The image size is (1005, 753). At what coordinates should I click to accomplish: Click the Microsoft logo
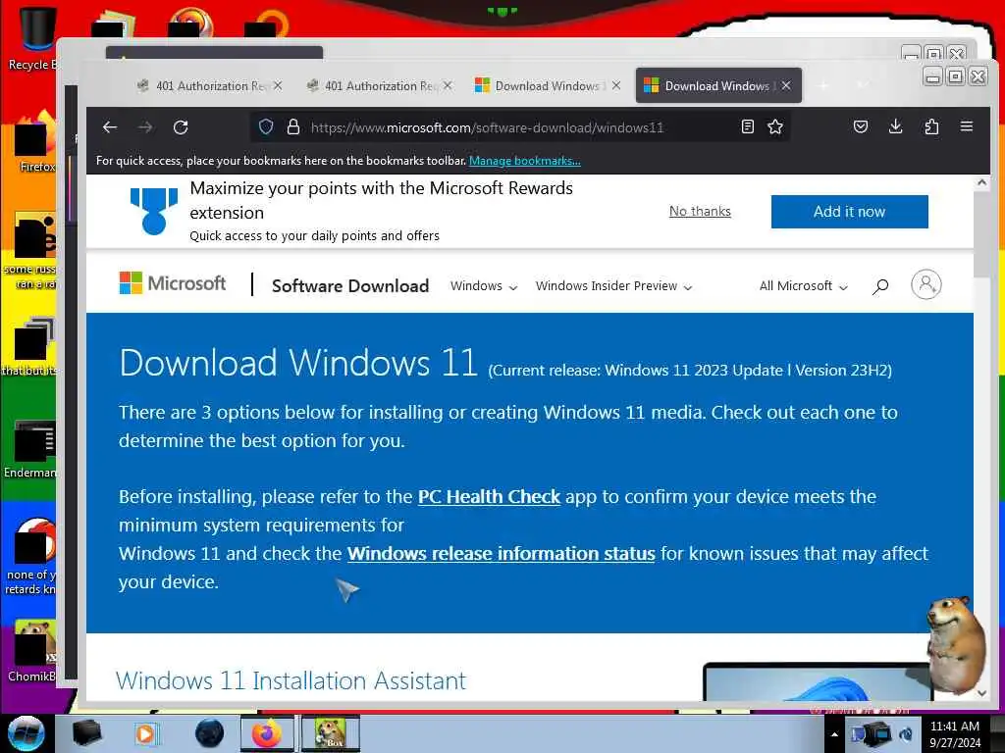173,283
